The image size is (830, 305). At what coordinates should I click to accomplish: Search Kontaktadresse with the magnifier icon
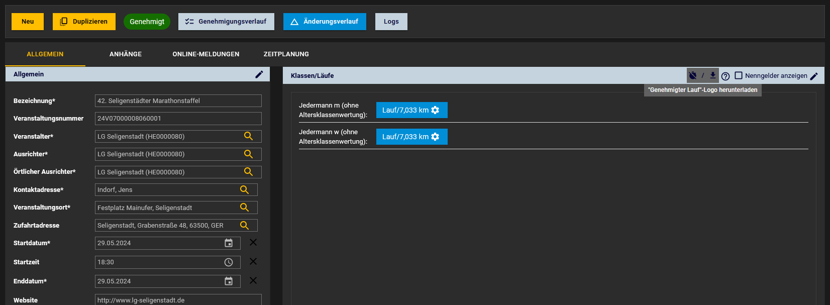click(244, 190)
